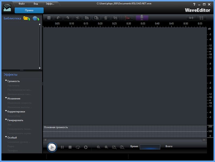215x162 pixels.
Task: Click the horizontal timeline scrollbar left arrow
Action: [45, 140]
